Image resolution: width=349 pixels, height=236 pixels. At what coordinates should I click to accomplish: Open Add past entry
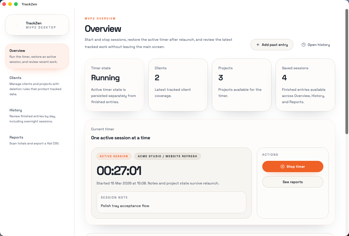272,44
